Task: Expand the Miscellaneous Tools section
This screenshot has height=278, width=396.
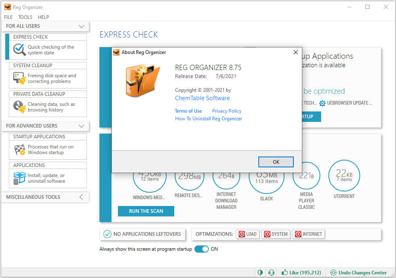Action: pyautogui.click(x=81, y=197)
